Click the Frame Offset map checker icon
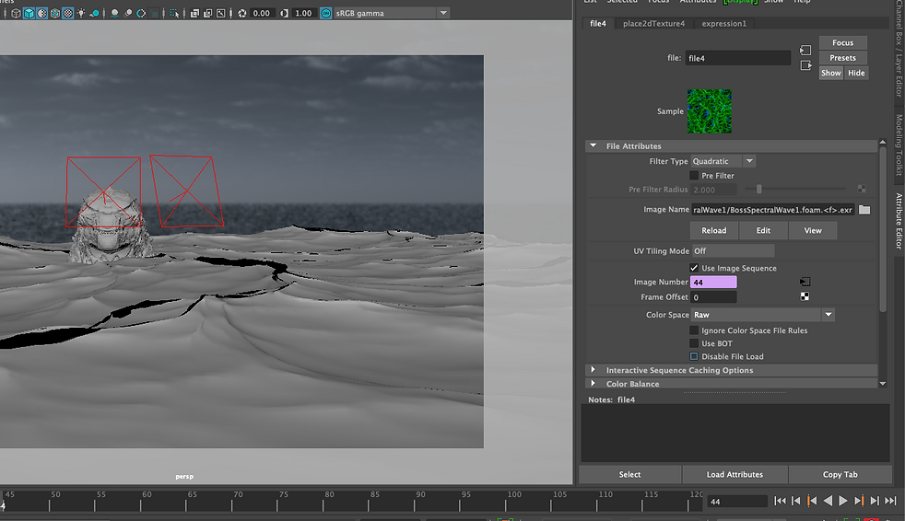Image resolution: width=905 pixels, height=521 pixels. pos(805,296)
